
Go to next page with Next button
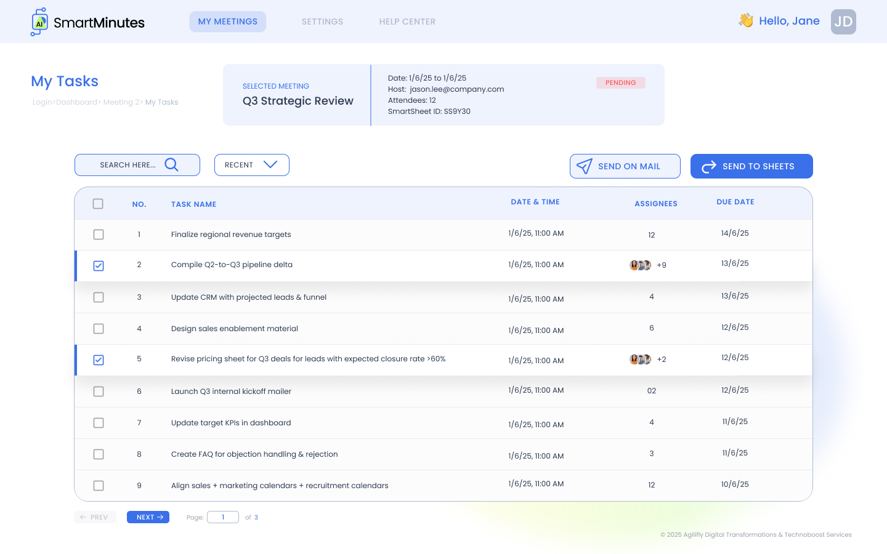tap(148, 517)
